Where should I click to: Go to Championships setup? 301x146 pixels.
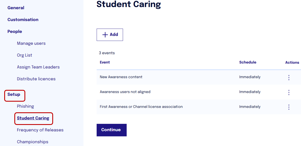point(33,142)
